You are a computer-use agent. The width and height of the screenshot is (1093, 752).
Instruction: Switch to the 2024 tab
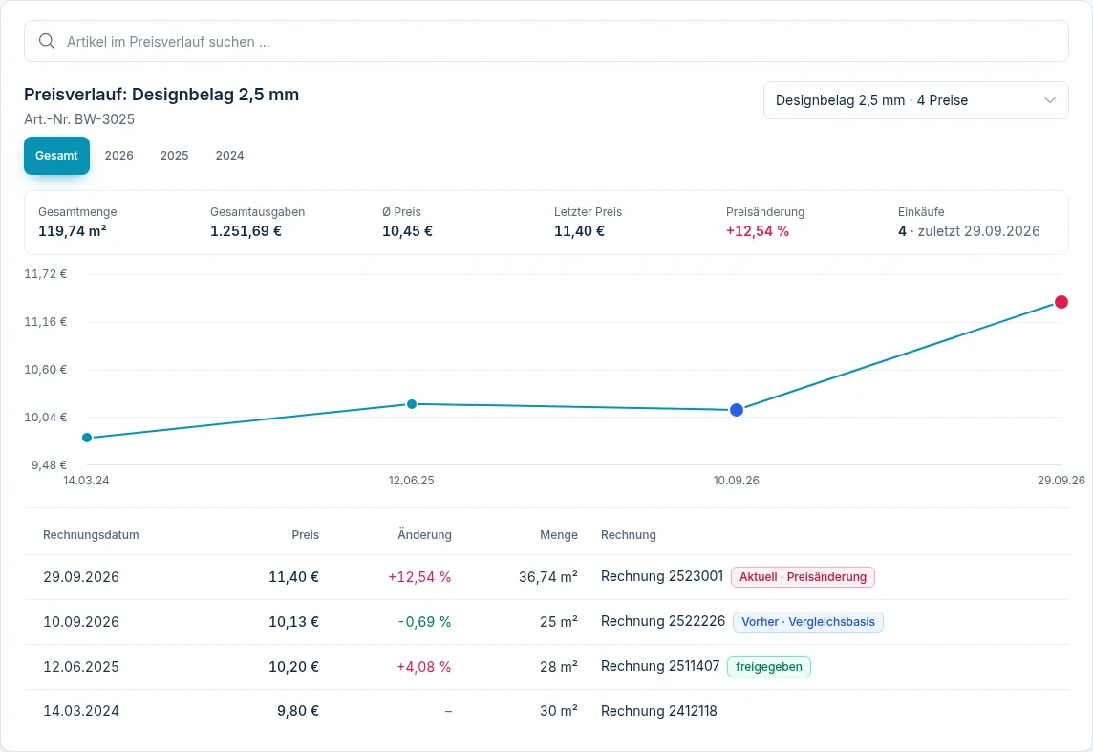[229, 156]
